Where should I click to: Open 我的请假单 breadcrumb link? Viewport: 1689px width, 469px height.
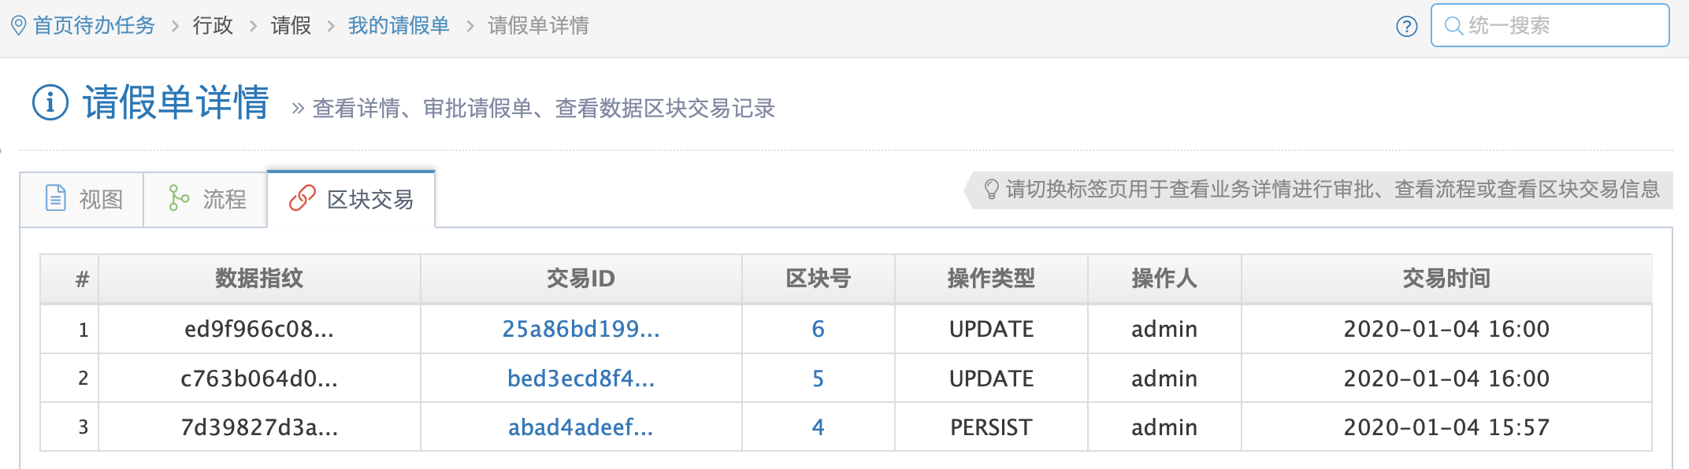[398, 26]
